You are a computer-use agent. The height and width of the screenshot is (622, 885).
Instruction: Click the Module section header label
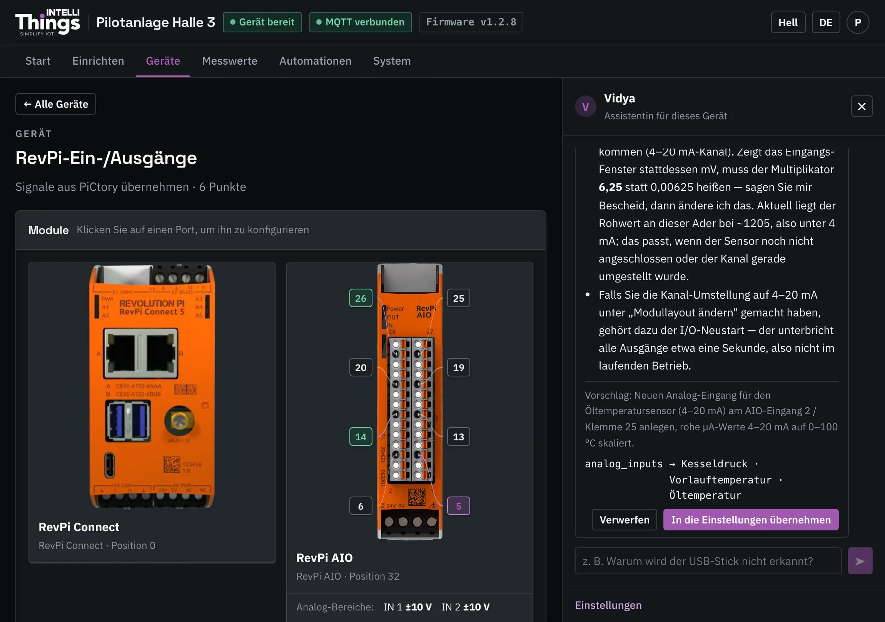point(48,230)
